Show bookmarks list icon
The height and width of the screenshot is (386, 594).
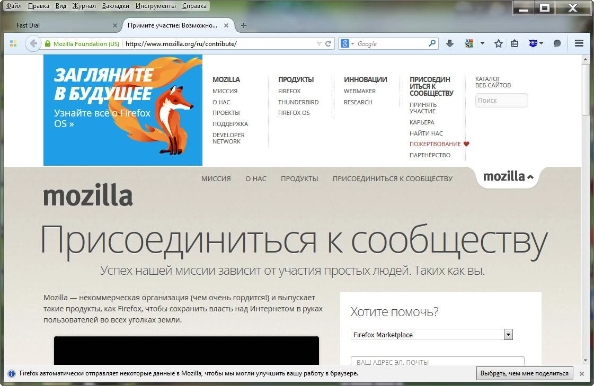coord(515,43)
